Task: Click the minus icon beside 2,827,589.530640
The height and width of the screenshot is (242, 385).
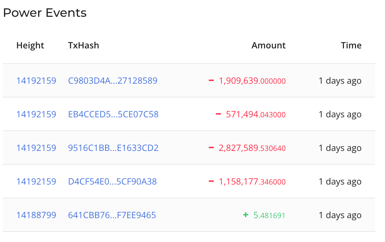Action: [211, 148]
